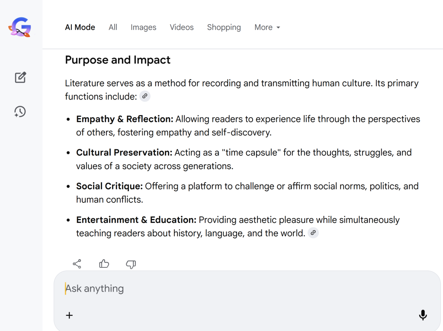
Task: Open the Images tab
Action: tap(143, 27)
